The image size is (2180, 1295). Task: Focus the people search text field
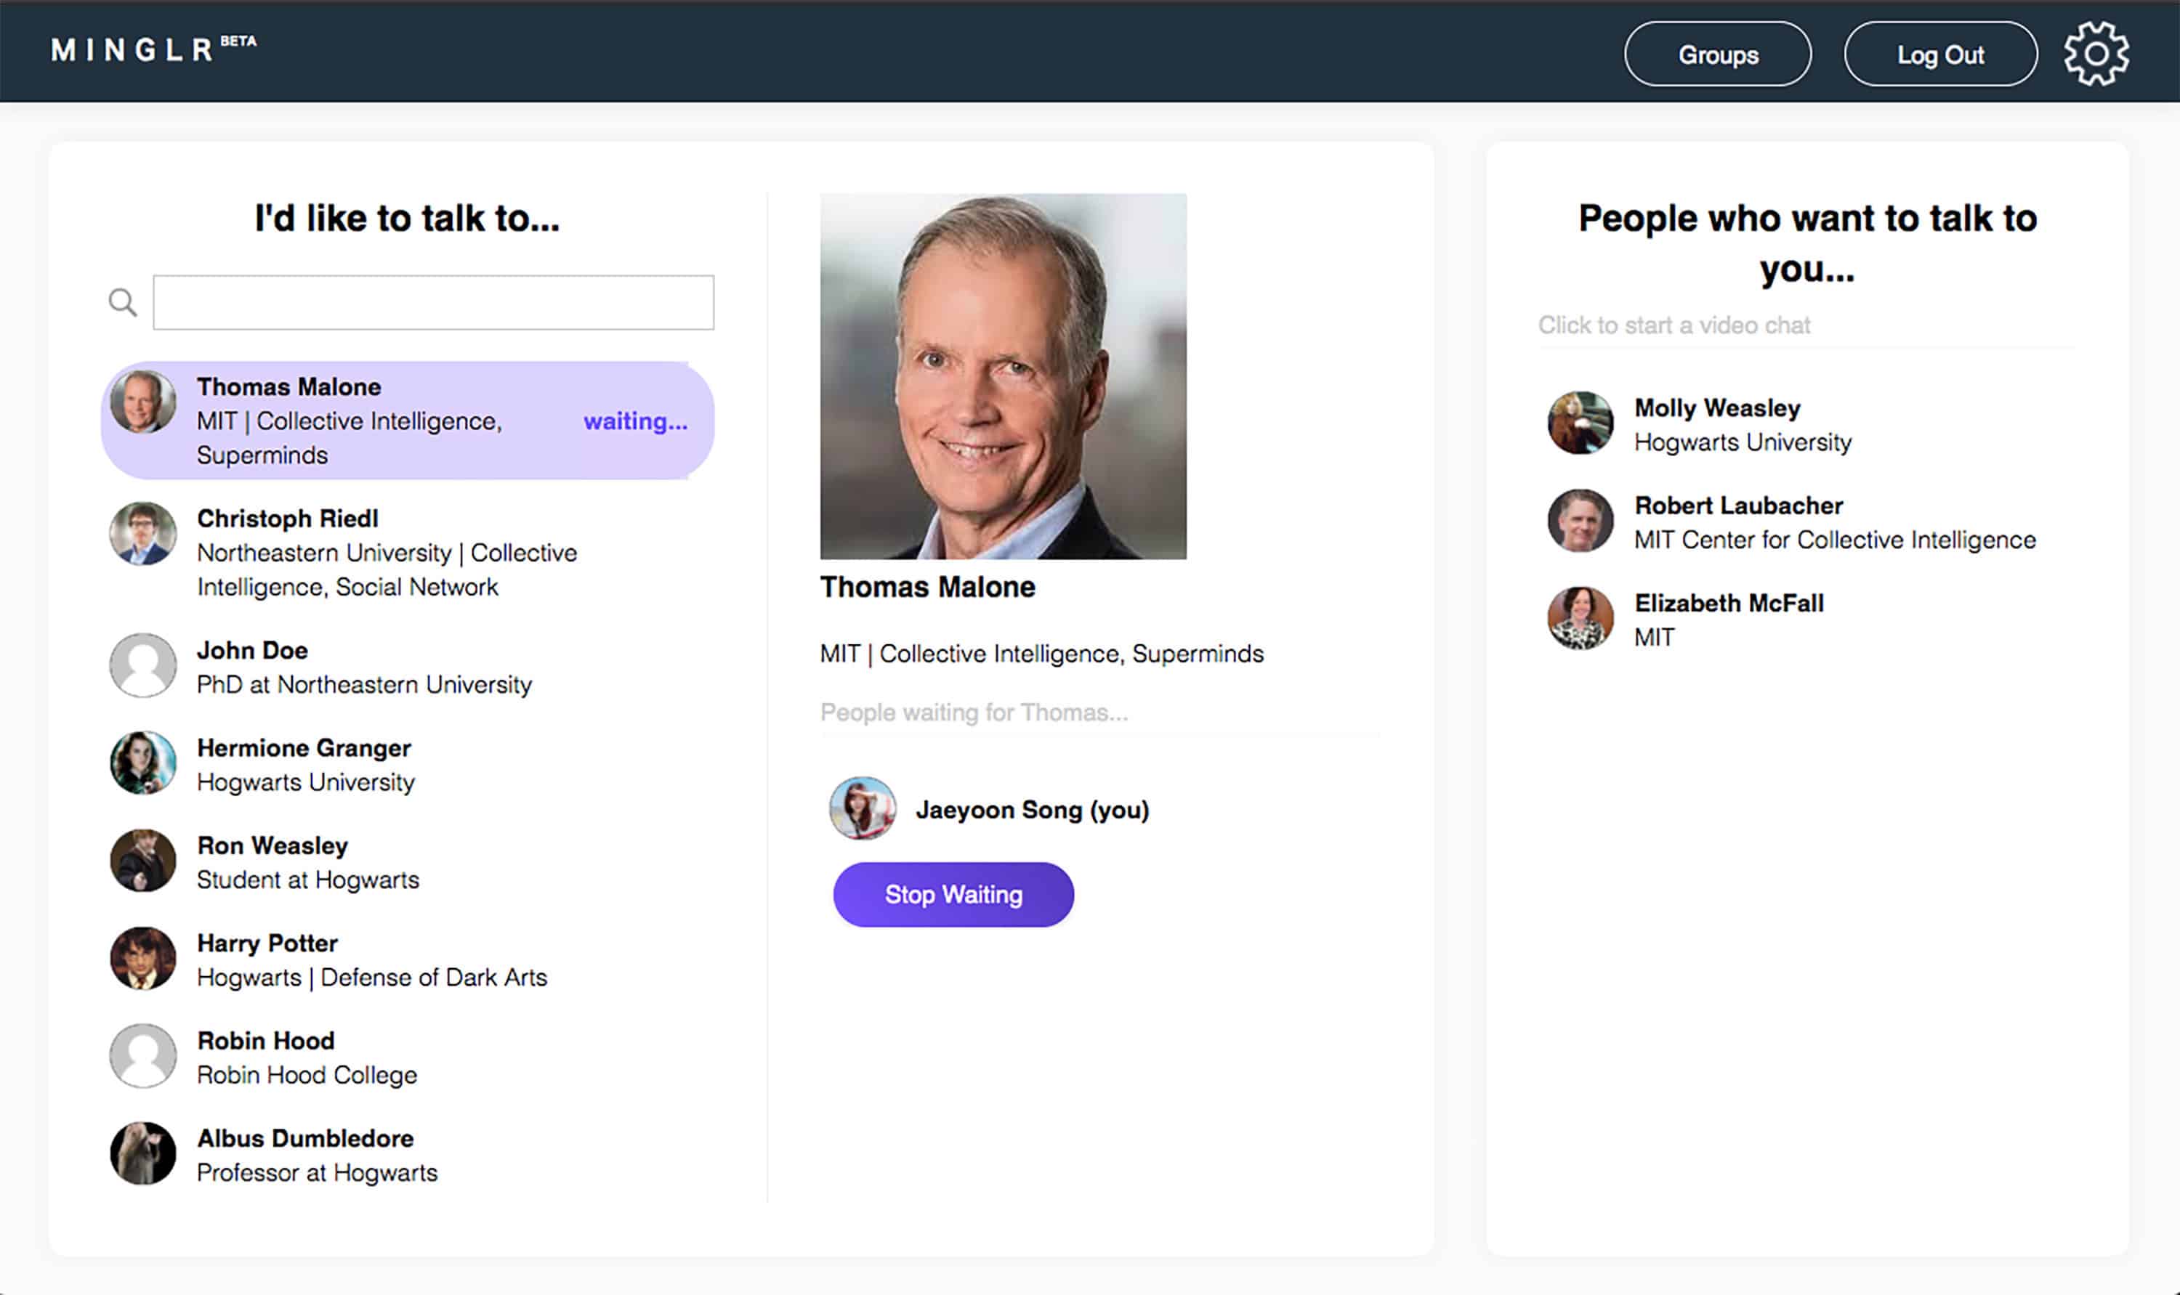[x=433, y=303]
